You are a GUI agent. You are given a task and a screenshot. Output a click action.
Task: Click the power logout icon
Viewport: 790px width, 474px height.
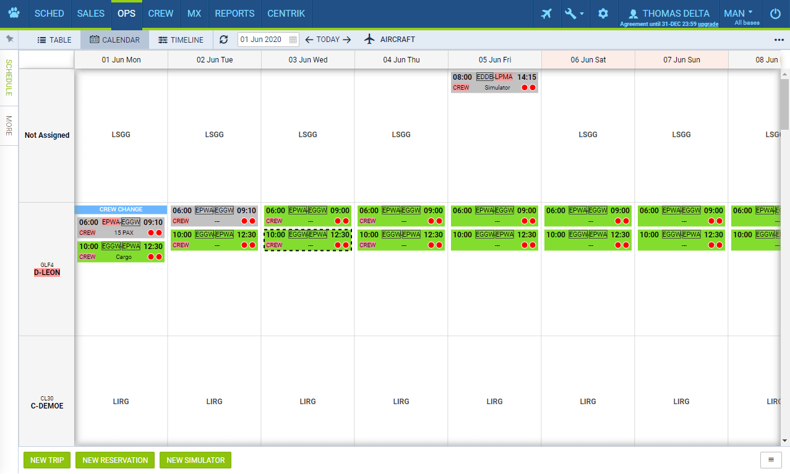point(775,14)
